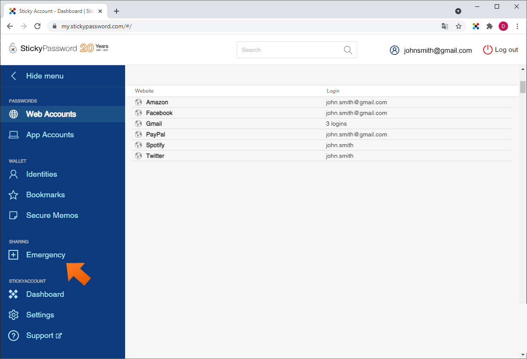Click the Hide menu label

pyautogui.click(x=45, y=76)
